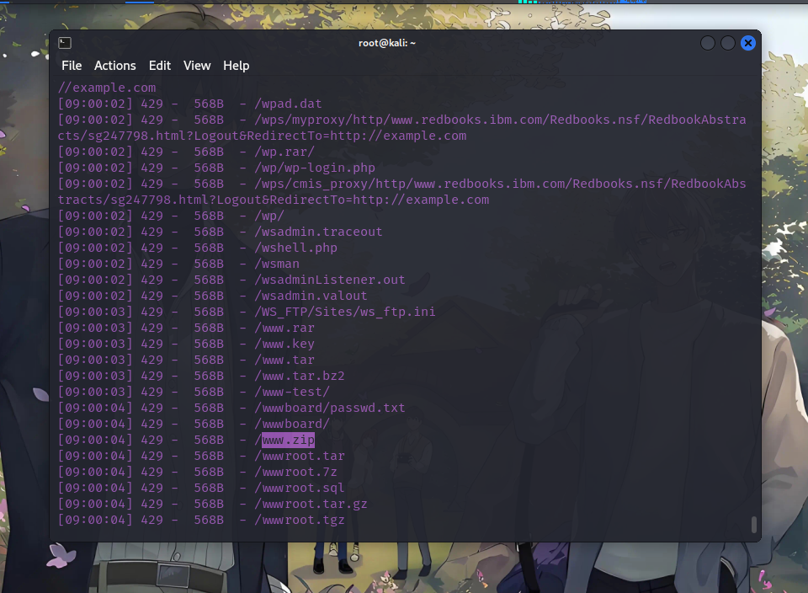Click the terminal icon in the title bar

(x=65, y=43)
